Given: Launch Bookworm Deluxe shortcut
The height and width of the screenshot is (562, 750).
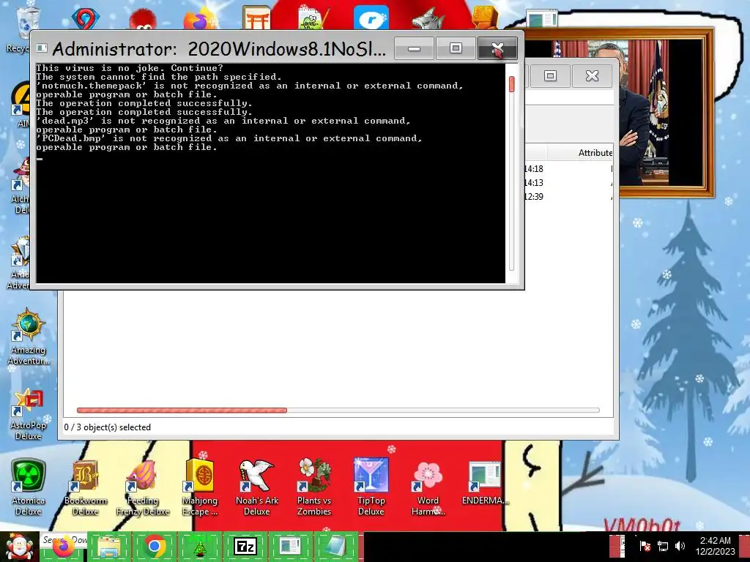Looking at the screenshot, I should tap(85, 487).
